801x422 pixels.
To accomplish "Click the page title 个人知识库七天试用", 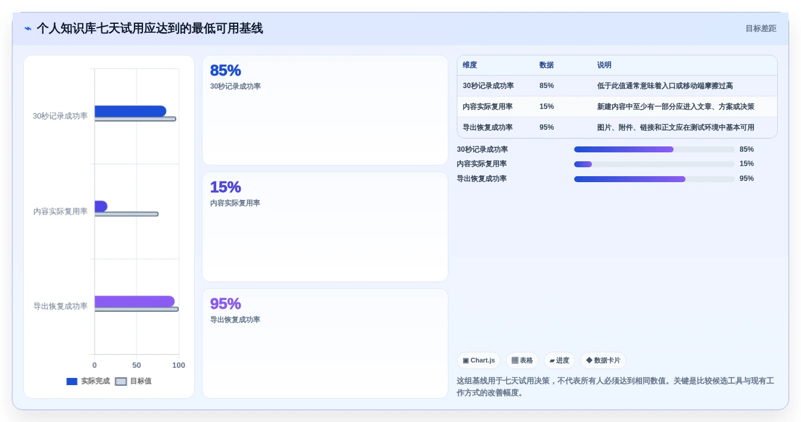I will click(x=149, y=29).
